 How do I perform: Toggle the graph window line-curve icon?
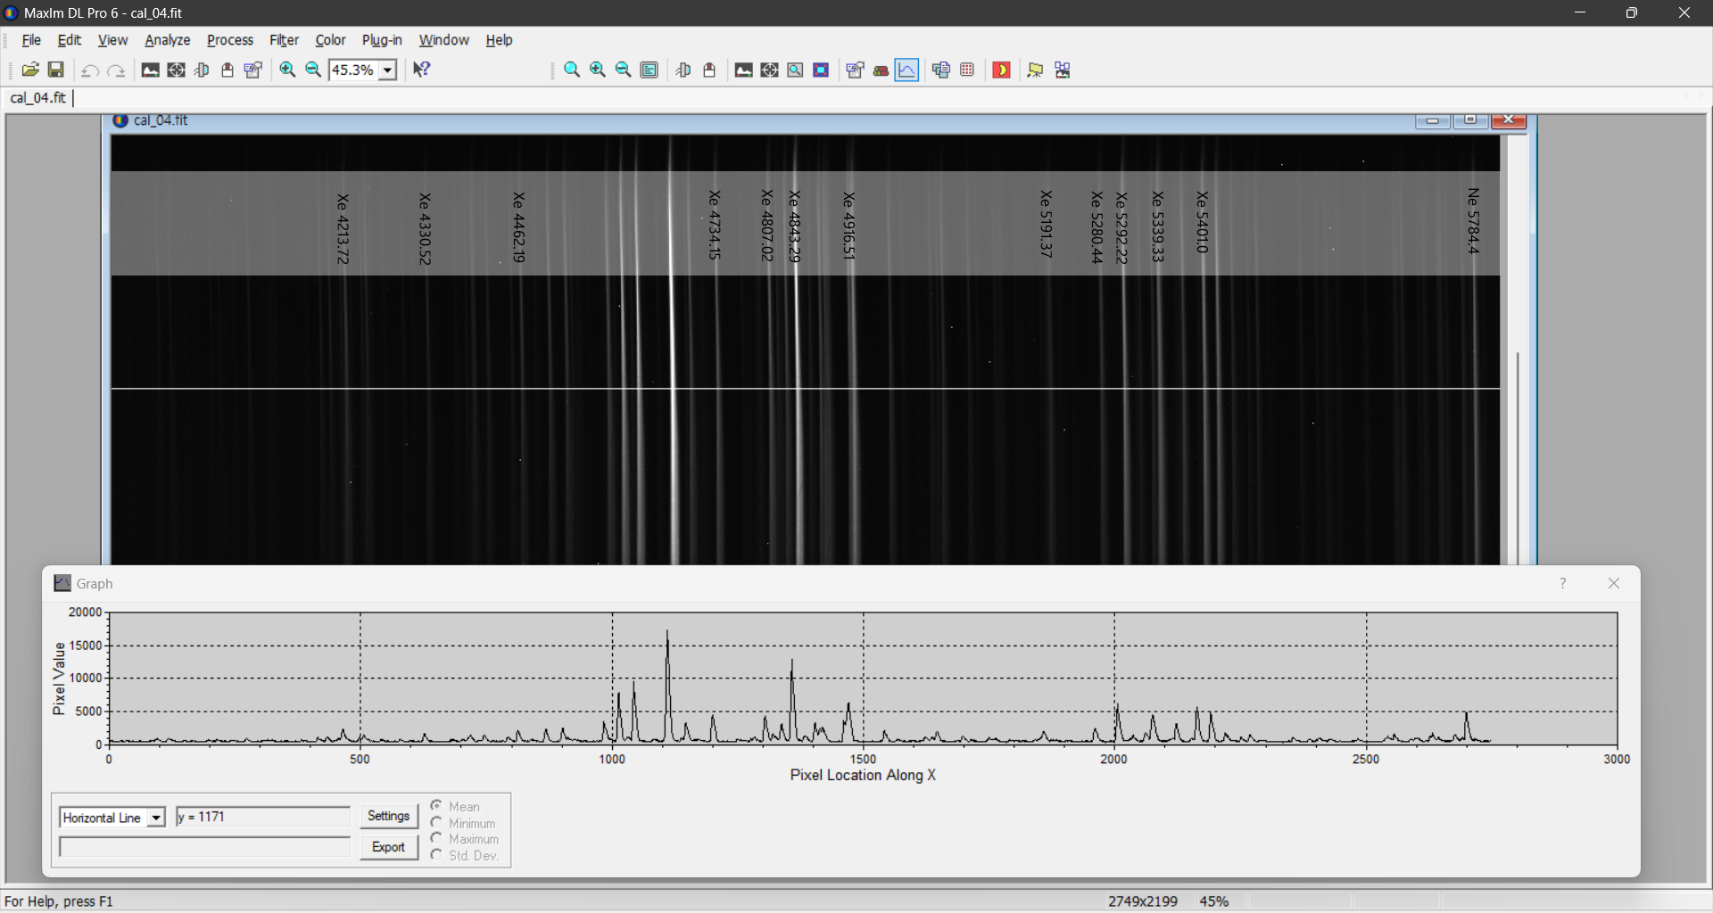click(x=906, y=70)
